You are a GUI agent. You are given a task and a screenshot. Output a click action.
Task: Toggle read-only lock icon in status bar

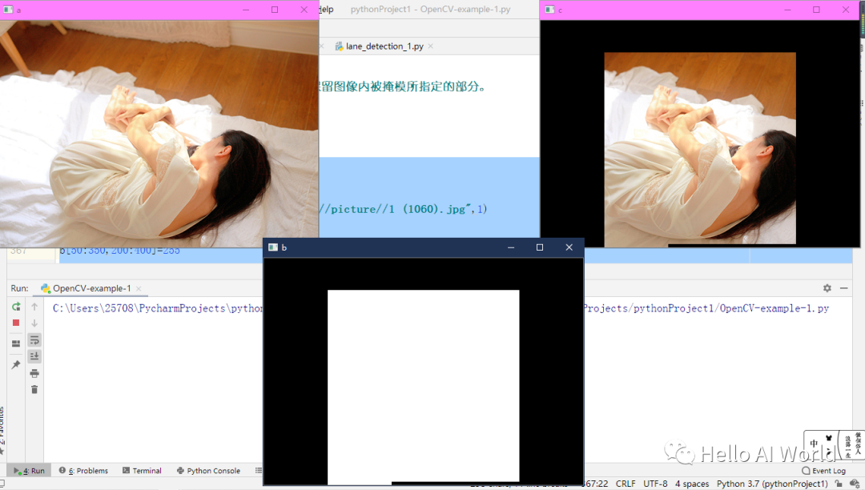pyautogui.click(x=839, y=484)
